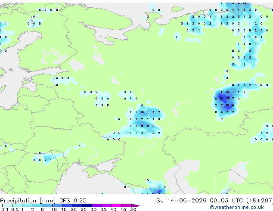
Task: Click the "Precipitation" title word
Action: 18,201
